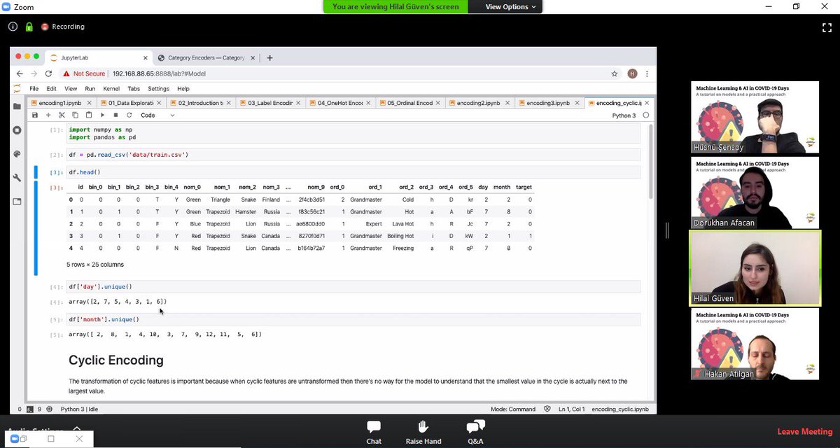Switch to encoding2.ipynb tab
The height and width of the screenshot is (448, 840).
(479, 103)
